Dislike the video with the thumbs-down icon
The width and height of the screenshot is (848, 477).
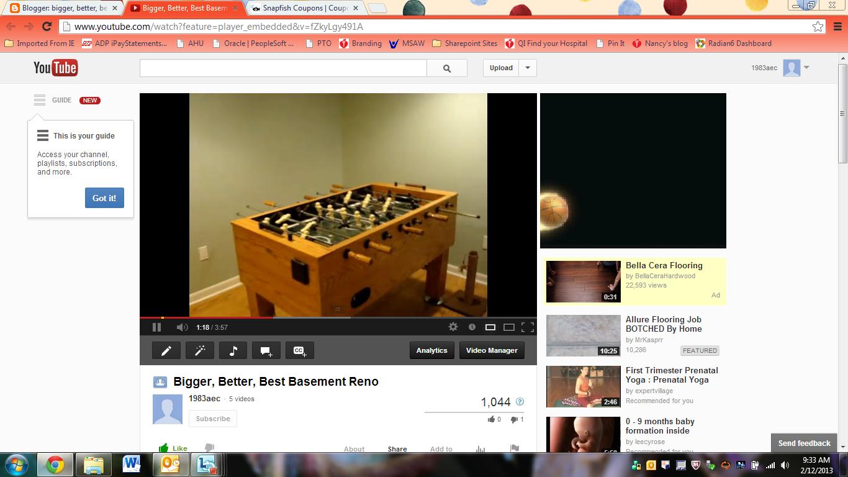tap(209, 448)
